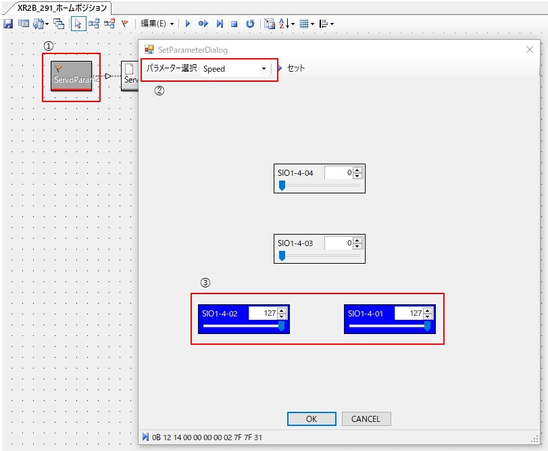Click the blue Play button
Viewport: 548px width, 451px height.
point(188,24)
